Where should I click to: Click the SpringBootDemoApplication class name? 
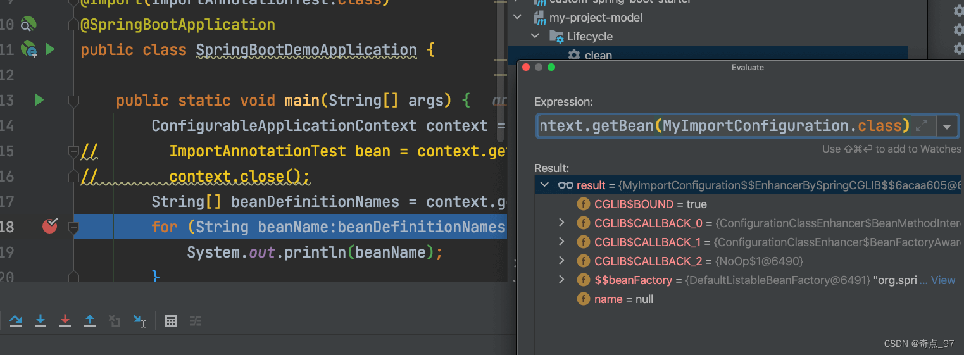tap(306, 50)
